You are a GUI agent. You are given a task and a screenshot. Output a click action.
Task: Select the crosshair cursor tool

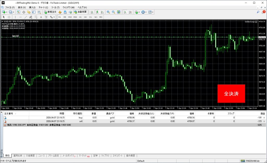tap(9, 17)
